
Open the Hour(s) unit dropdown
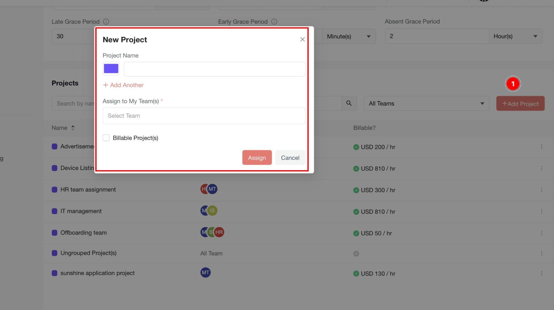515,36
